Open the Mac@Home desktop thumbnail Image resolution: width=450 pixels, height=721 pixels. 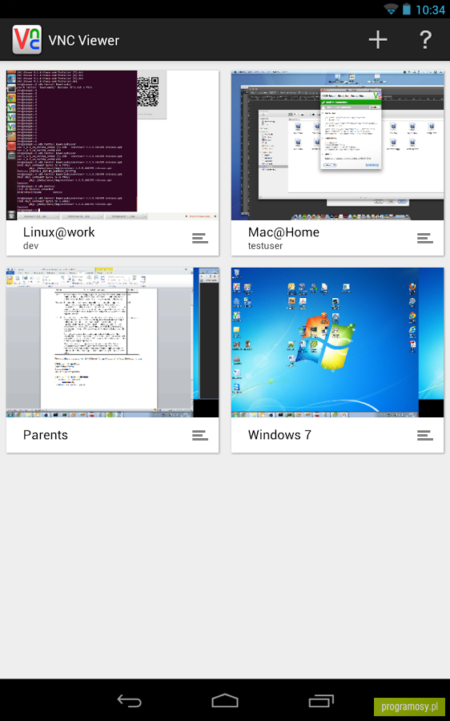337,145
